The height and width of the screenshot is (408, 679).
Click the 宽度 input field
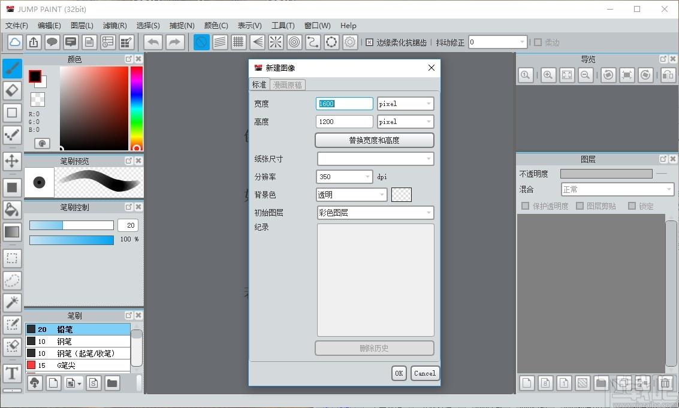tap(344, 104)
